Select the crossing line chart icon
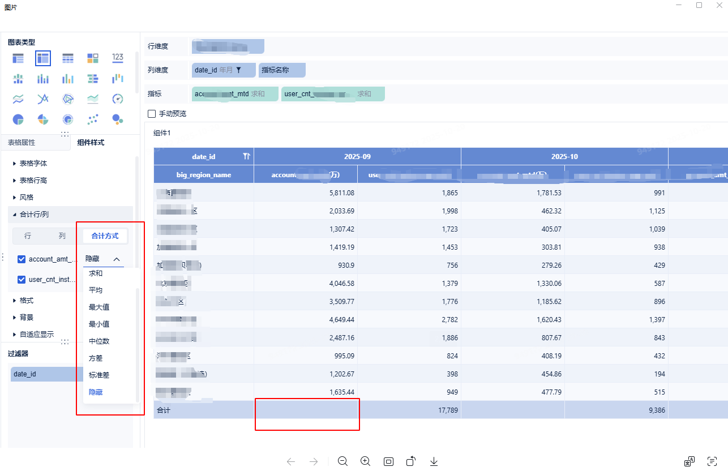728x471 pixels. click(43, 99)
